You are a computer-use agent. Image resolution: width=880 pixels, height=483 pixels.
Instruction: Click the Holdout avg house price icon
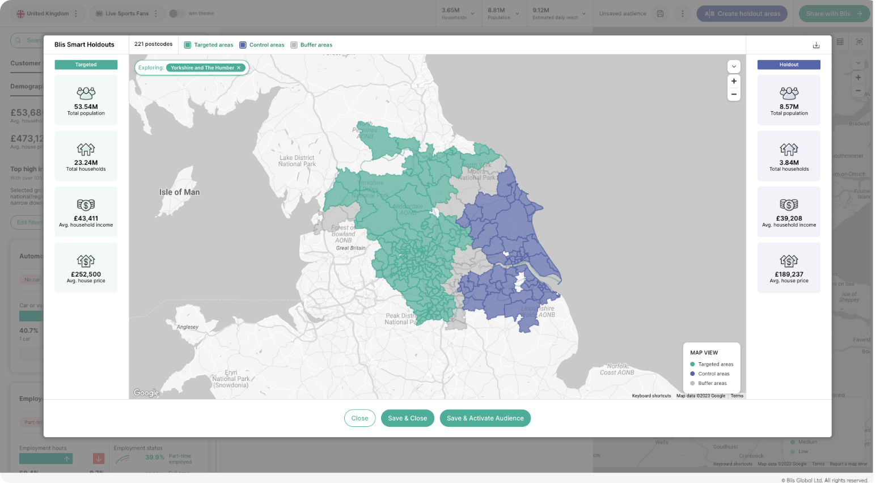(789, 261)
